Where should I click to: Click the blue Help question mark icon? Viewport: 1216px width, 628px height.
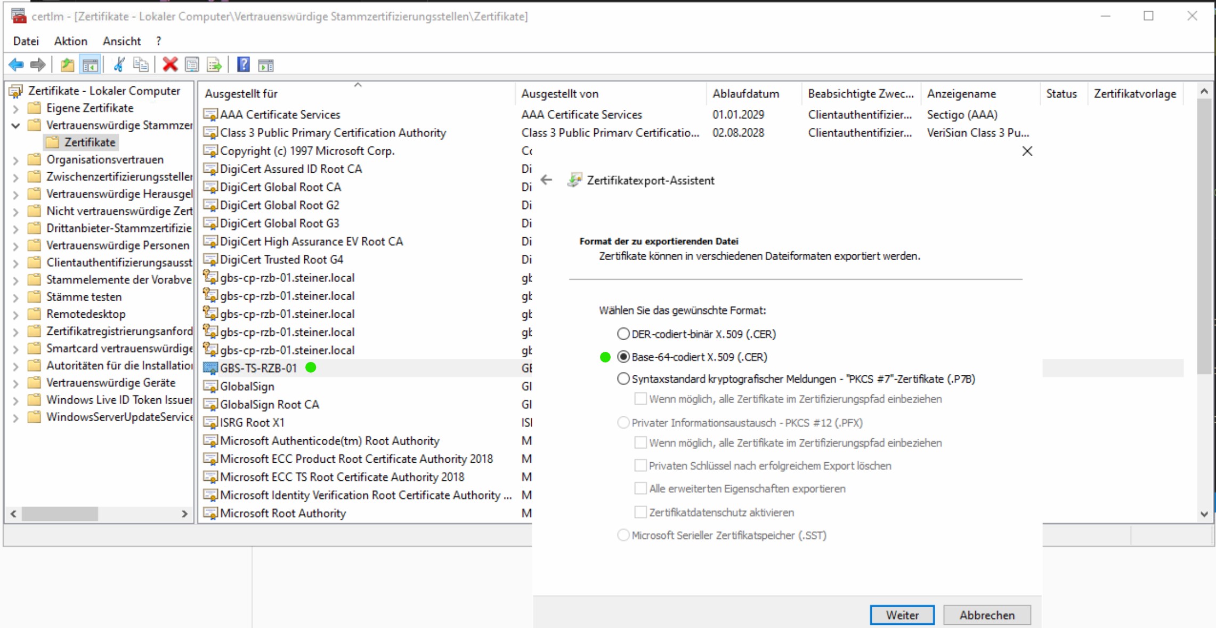(x=243, y=65)
